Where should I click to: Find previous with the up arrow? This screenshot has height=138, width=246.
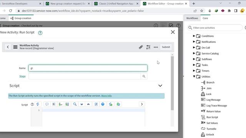(88, 104)
